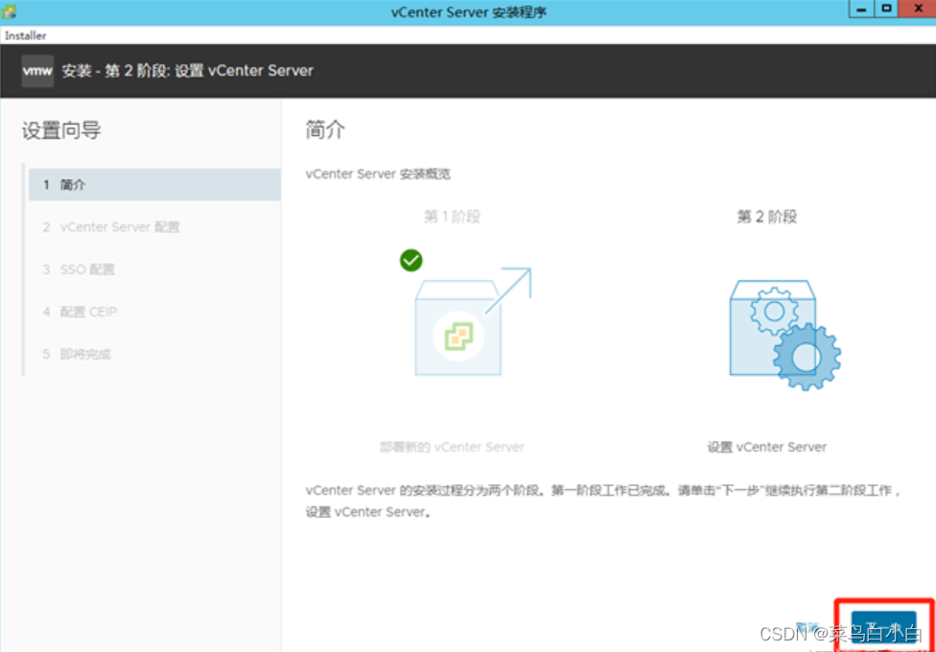936x652 pixels.
Task: Close the installer window
Action: point(919,9)
